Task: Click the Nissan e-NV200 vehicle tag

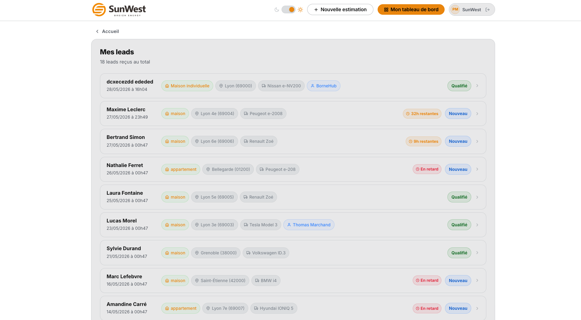Action: pos(281,86)
